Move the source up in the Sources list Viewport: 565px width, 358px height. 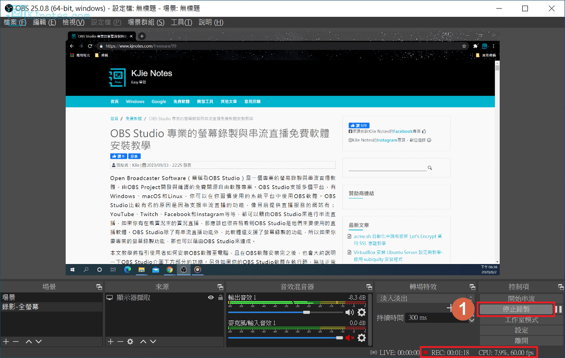point(143,342)
